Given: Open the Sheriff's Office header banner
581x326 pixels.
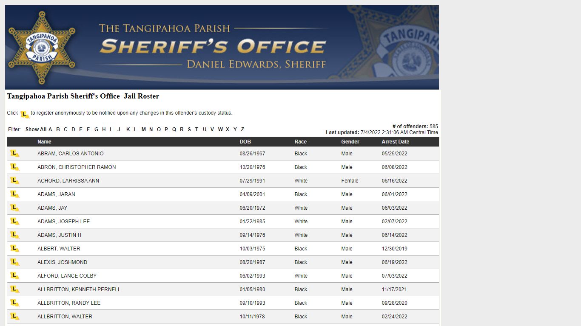Looking at the screenshot, I should [x=222, y=47].
